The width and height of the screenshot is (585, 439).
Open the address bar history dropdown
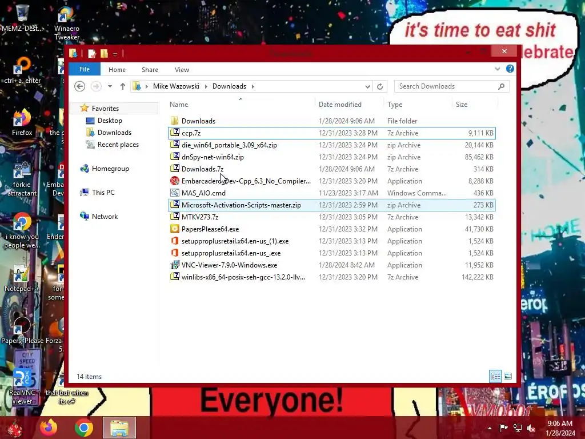(x=367, y=86)
